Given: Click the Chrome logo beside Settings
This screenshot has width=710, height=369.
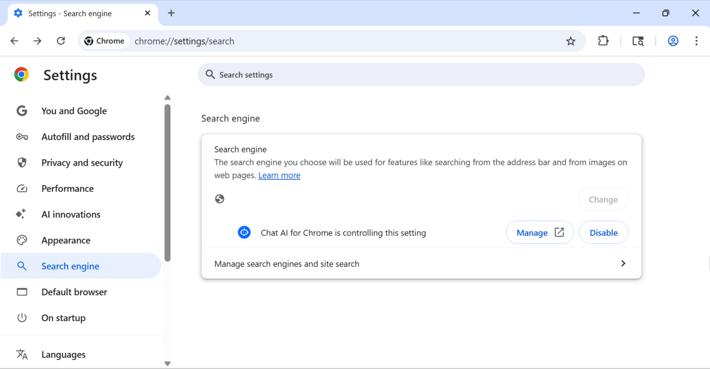Looking at the screenshot, I should tap(21, 75).
